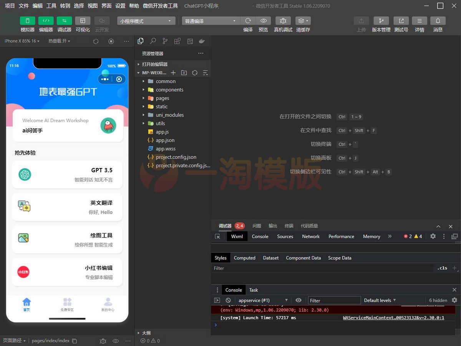Open the project.config.json file

coord(172,157)
